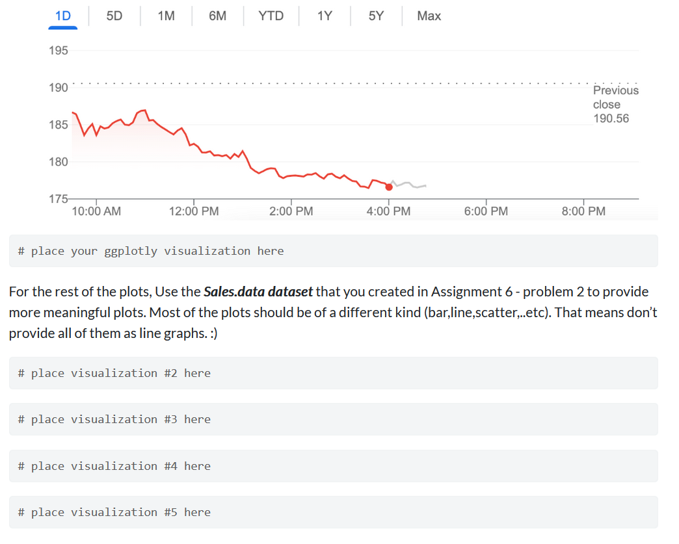Select the Previous close 190.56 label
The width and height of the screenshot is (679, 544).
[x=615, y=104]
